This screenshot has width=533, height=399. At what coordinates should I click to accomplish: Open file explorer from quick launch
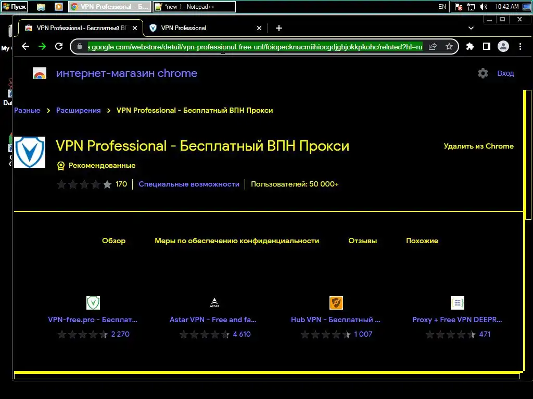coord(41,7)
